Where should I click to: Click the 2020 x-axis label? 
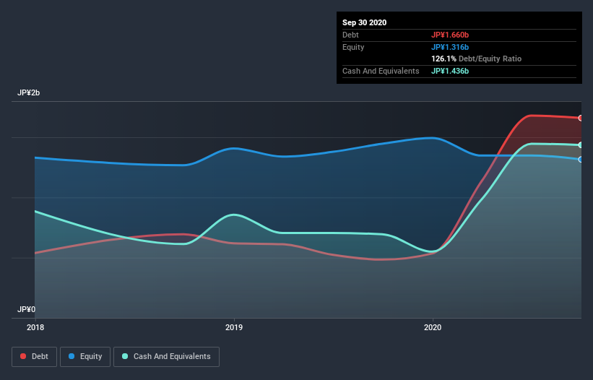433,327
